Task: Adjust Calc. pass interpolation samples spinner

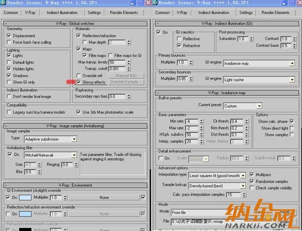Action: pos(244,195)
